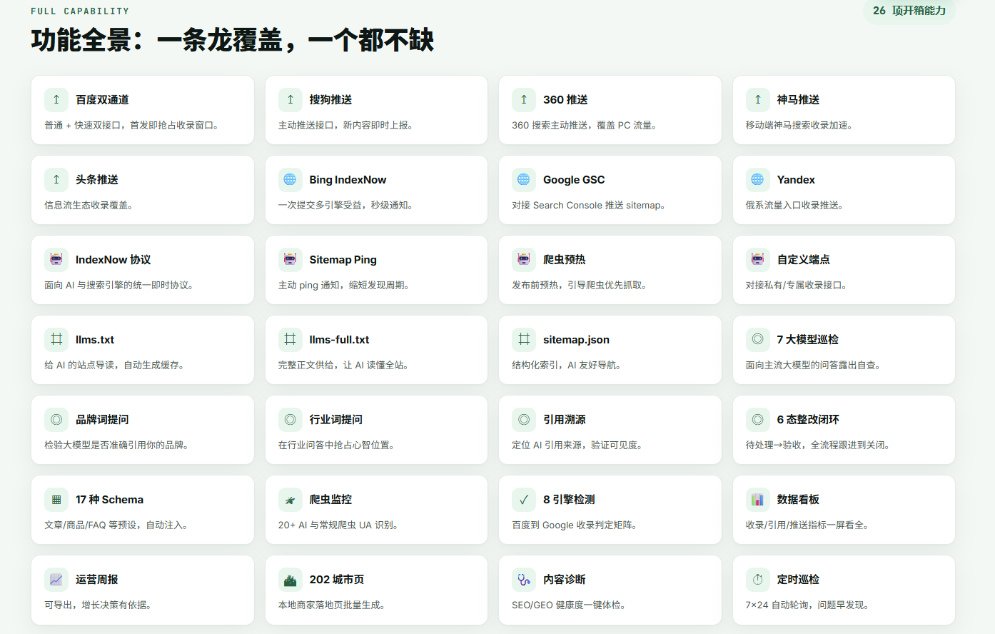Click the text 给 AI 的站点导读,自动生成缓存。
This screenshot has width=995, height=634.
pos(116,365)
